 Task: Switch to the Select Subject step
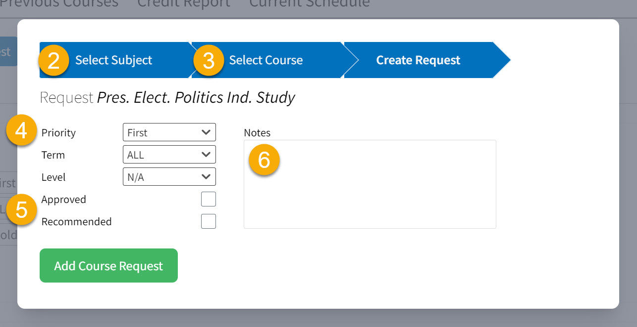point(113,60)
